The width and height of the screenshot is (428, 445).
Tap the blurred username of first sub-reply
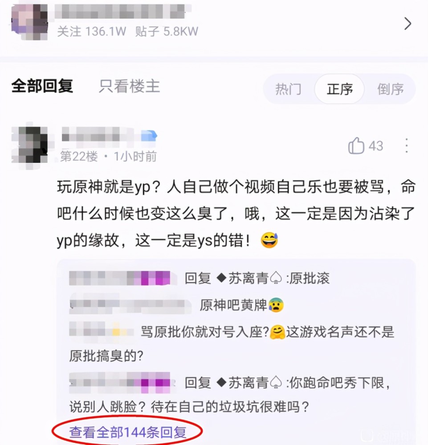point(120,278)
